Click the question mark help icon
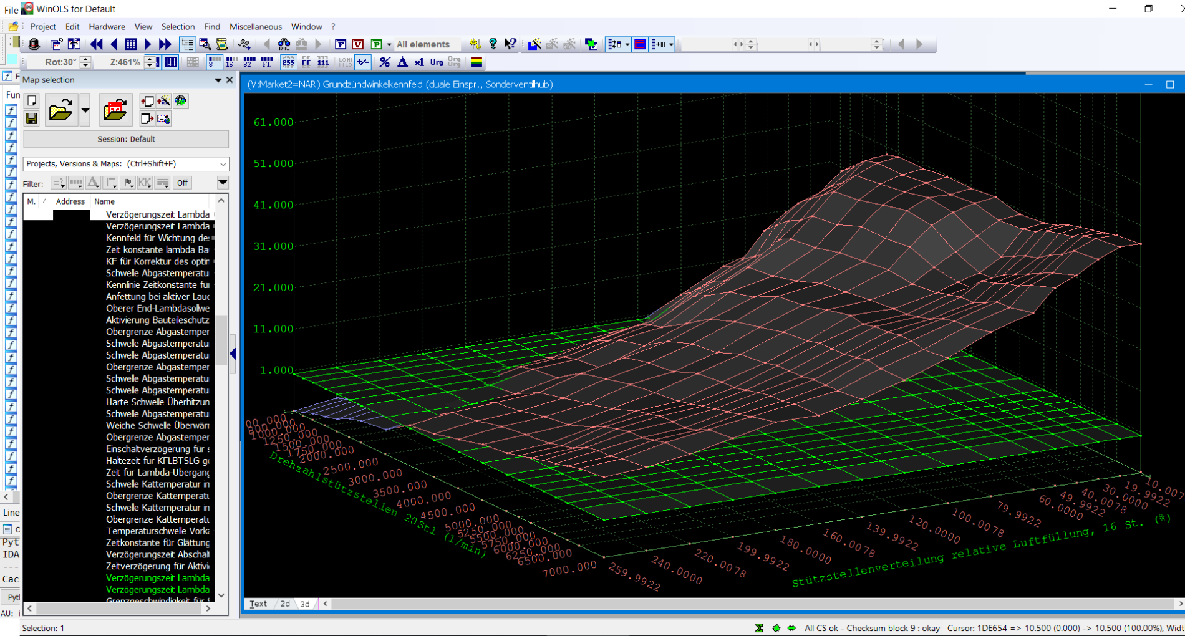1185x636 pixels. pos(493,44)
